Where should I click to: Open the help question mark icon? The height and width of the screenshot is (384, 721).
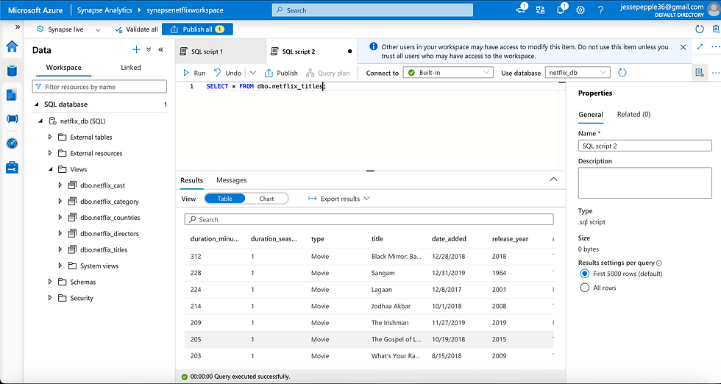tap(600, 10)
